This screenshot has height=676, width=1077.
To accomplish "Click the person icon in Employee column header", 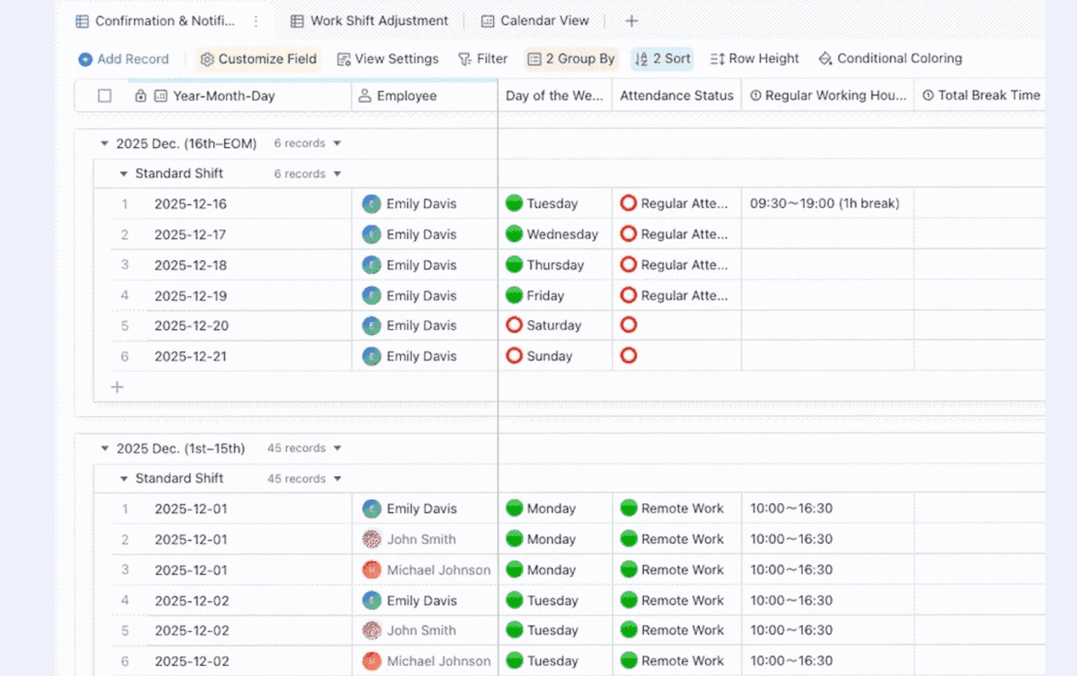I will click(x=364, y=96).
